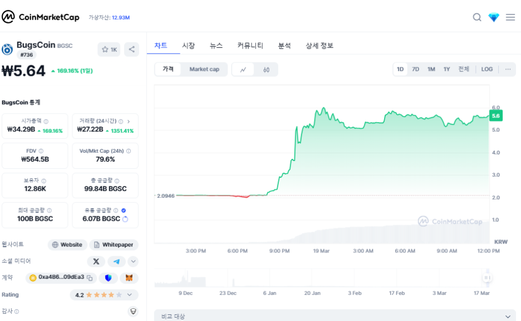
Task: Switch to the 분석 tab
Action: point(284,46)
